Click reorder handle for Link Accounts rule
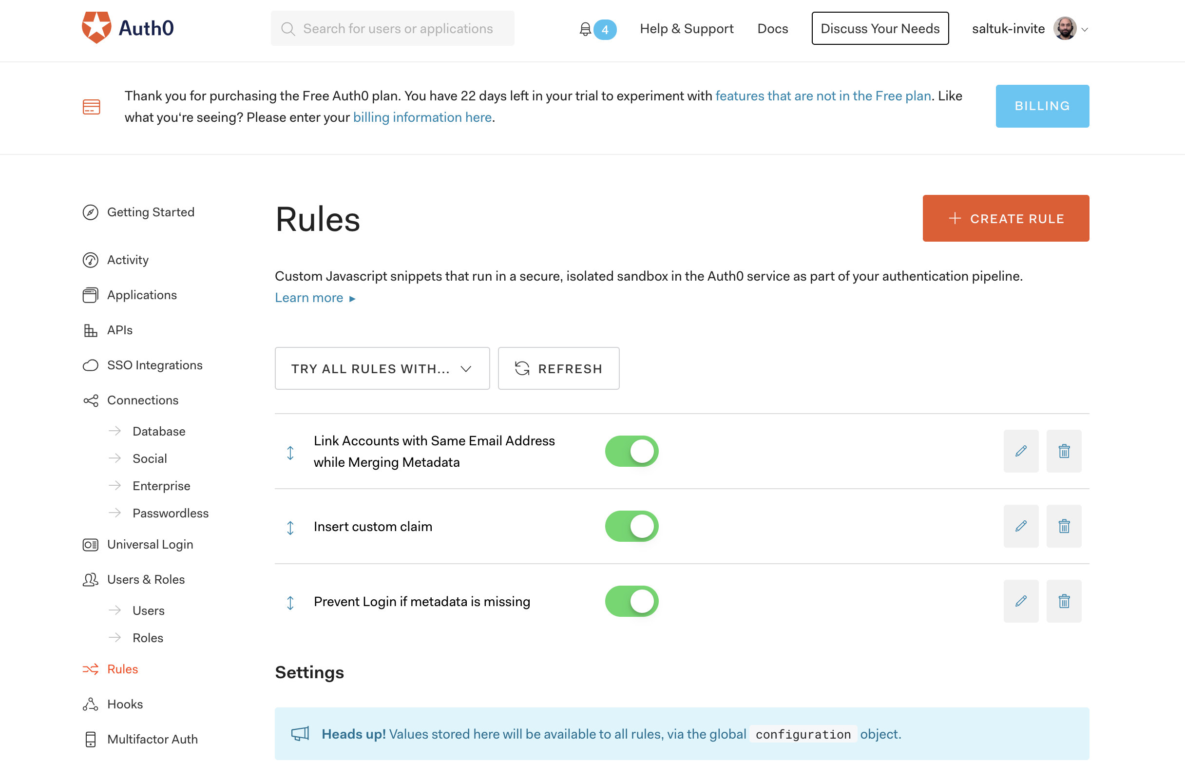Image resolution: width=1185 pixels, height=762 pixels. (x=290, y=452)
